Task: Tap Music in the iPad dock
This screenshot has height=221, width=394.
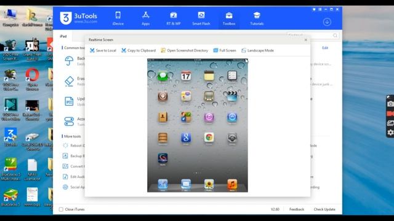Action: coord(232,184)
